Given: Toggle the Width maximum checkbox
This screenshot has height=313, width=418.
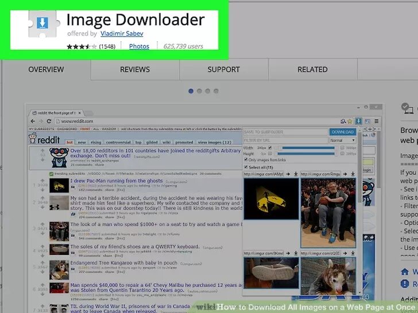Looking at the screenshot, I should pyautogui.click(x=342, y=147).
